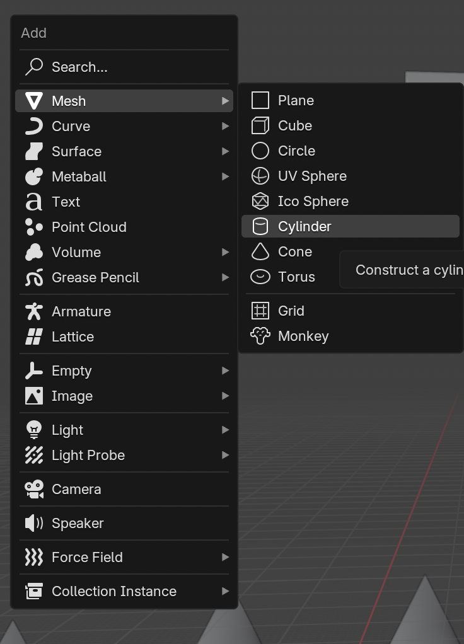Open the Metaball submenu
The image size is (464, 644).
tap(79, 177)
